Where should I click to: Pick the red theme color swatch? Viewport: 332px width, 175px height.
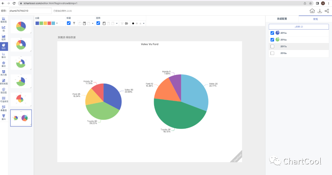point(49,23)
